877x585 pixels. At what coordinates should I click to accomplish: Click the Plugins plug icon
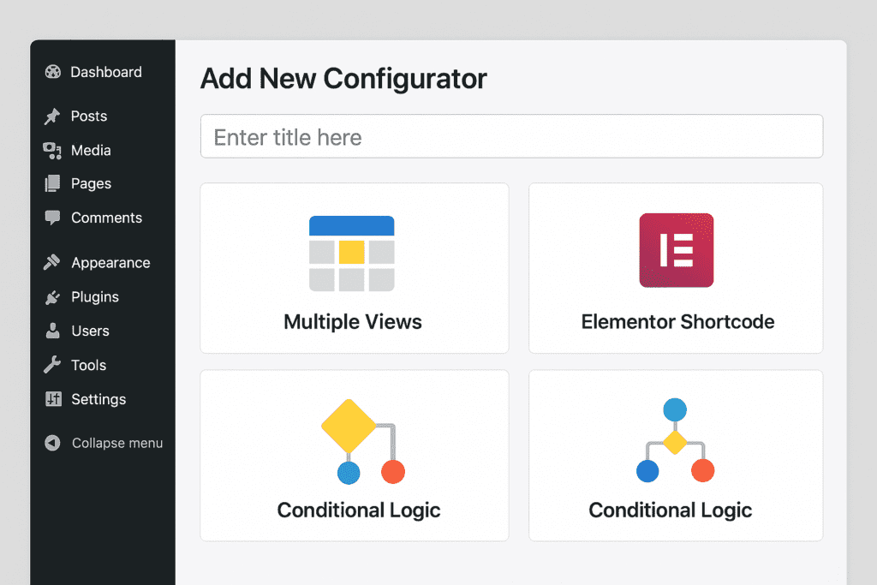[x=53, y=297]
